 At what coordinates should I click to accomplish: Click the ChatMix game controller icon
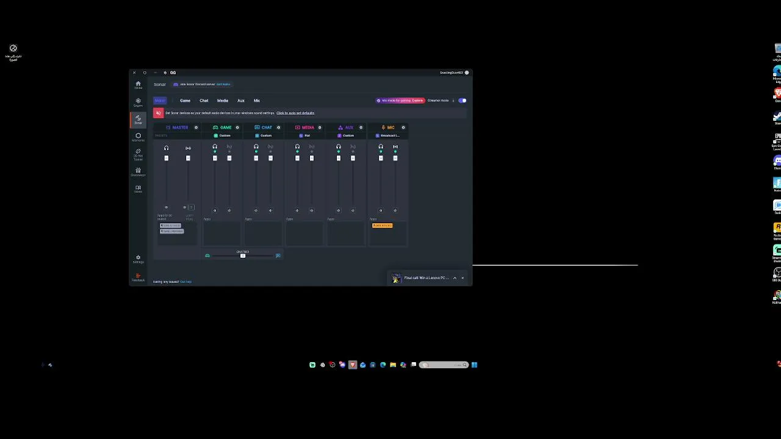pos(207,255)
